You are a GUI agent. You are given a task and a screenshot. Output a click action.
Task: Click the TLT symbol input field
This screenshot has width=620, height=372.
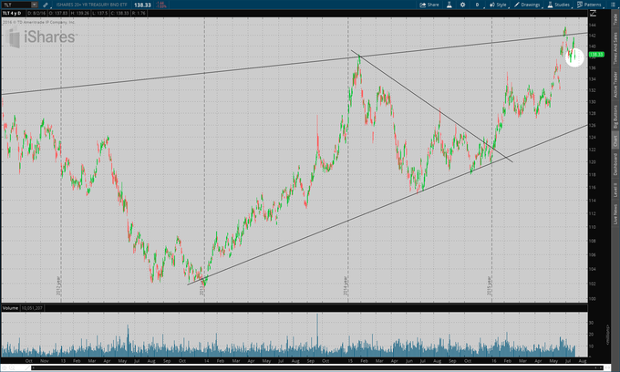15,5
